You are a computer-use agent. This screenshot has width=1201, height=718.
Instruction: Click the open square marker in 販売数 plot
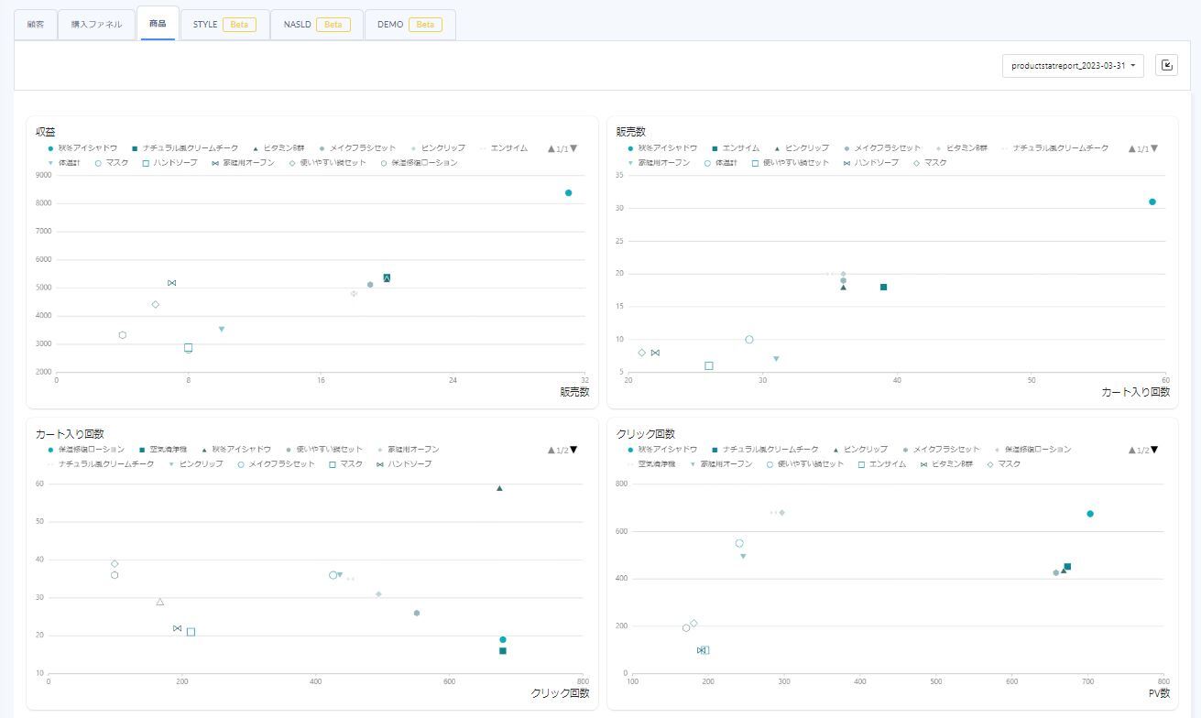coord(708,366)
